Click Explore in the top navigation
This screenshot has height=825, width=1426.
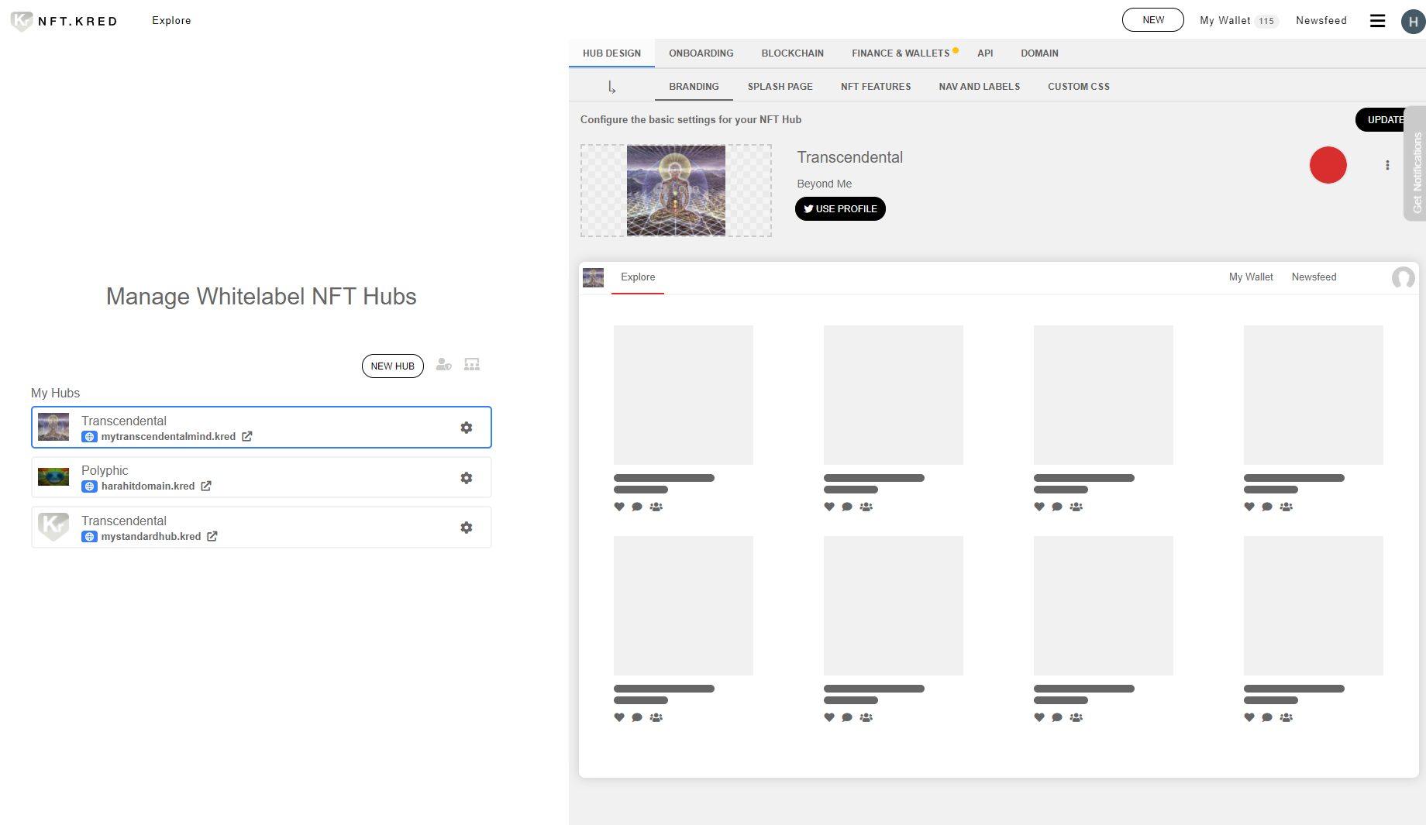(x=171, y=21)
